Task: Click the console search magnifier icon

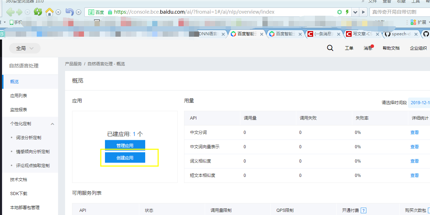Action: tap(330, 48)
